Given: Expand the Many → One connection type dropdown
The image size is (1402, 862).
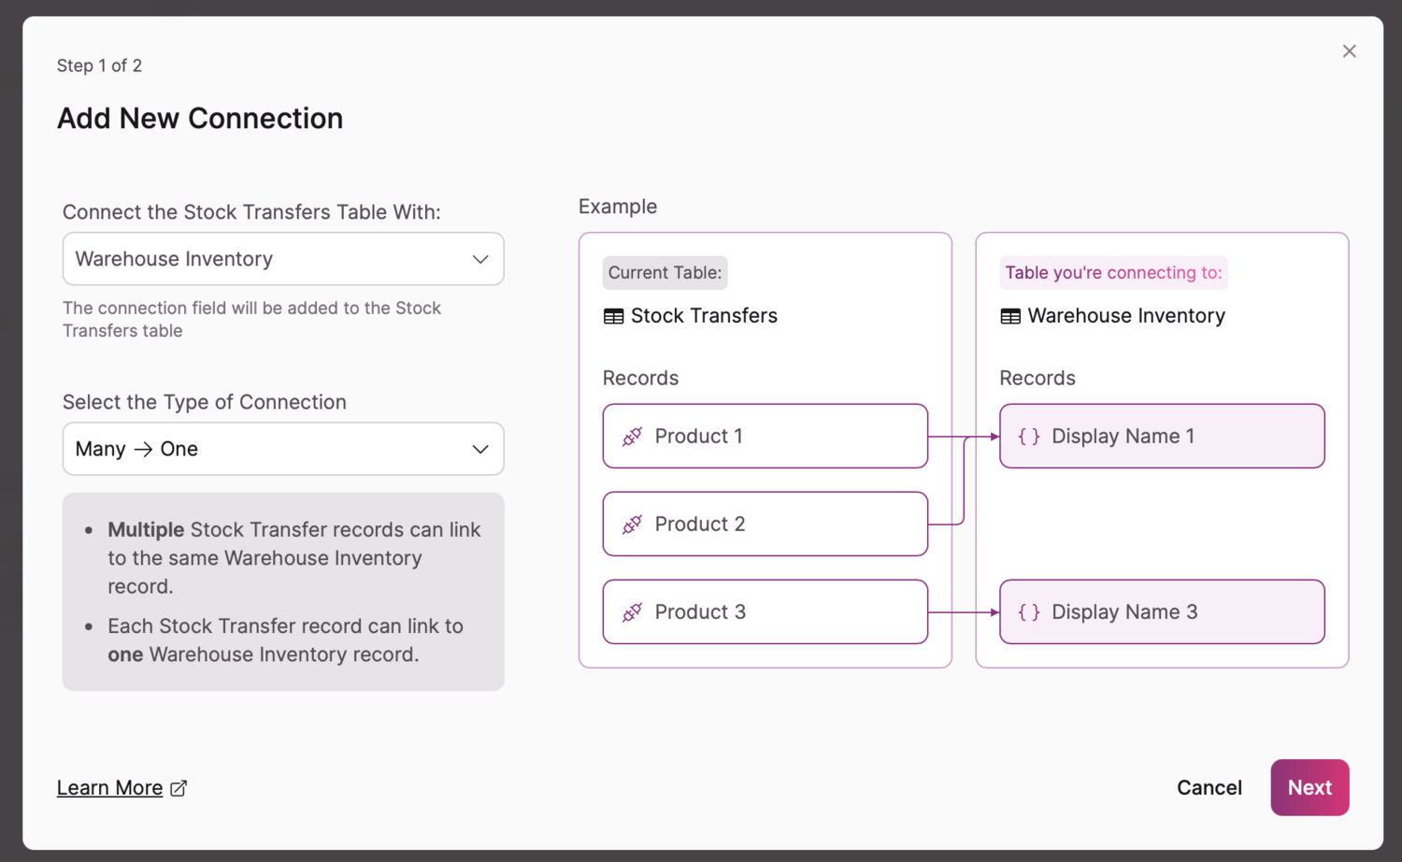Looking at the screenshot, I should tap(282, 449).
